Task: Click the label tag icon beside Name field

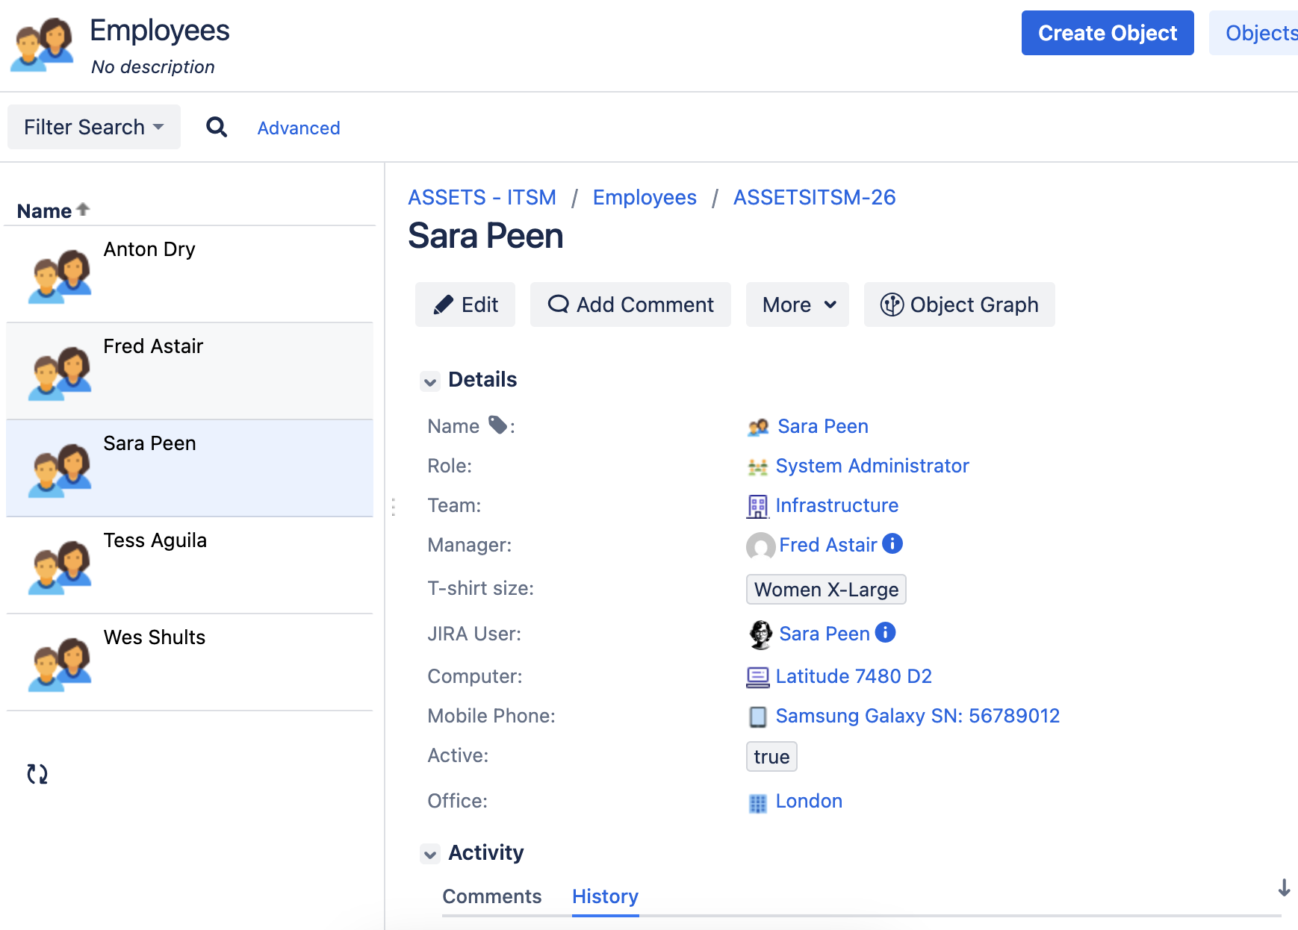Action: coord(498,423)
